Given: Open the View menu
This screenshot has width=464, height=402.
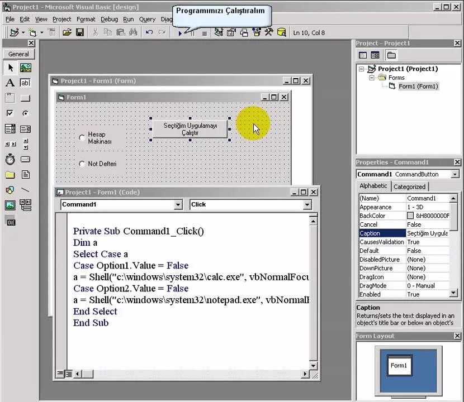Looking at the screenshot, I should pyautogui.click(x=41, y=19).
